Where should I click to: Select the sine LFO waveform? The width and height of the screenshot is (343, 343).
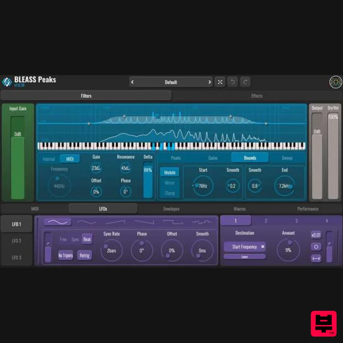click(x=57, y=222)
